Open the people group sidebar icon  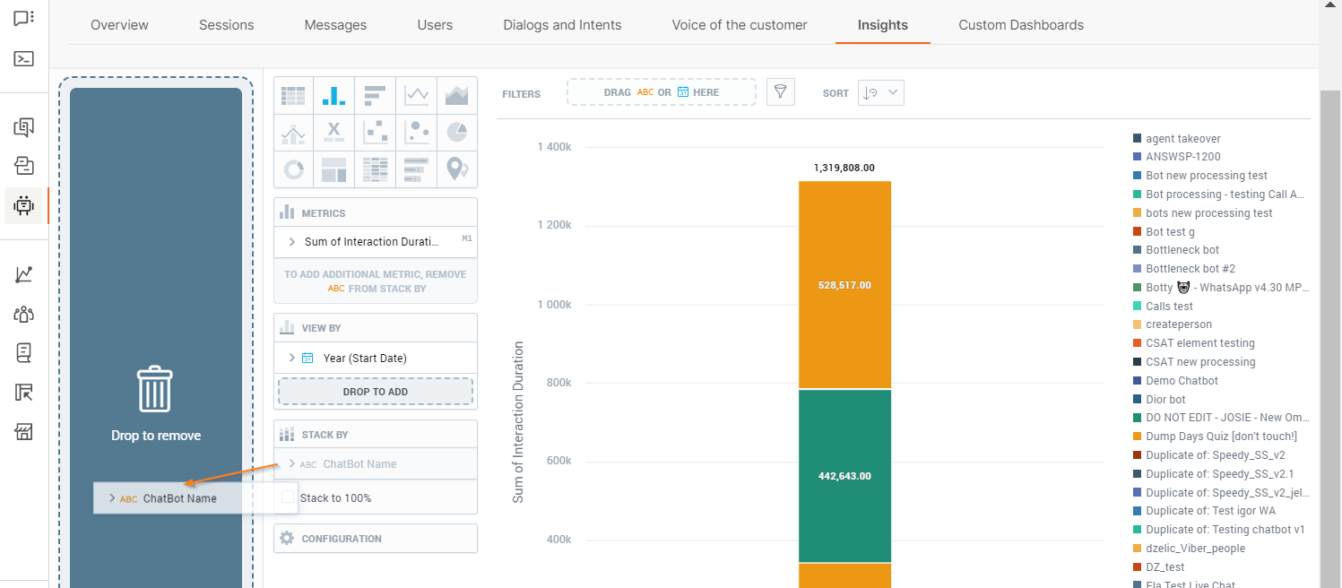[24, 314]
